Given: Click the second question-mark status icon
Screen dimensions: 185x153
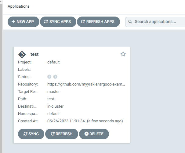Looking at the screenshot, I should 55,77.
